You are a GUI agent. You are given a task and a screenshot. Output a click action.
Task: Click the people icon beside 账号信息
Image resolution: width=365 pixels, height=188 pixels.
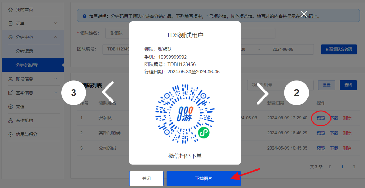pos(10,79)
